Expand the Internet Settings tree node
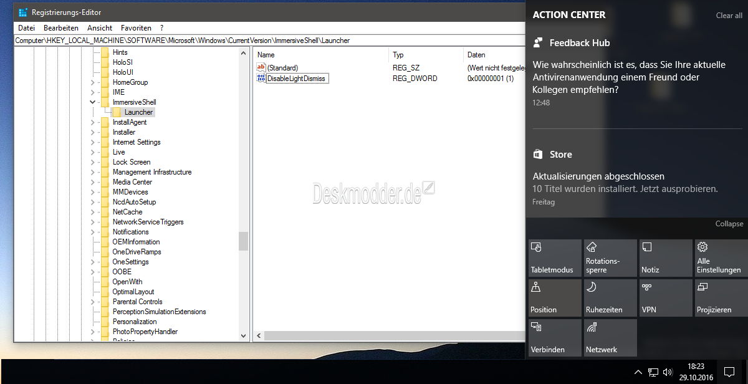Viewport: 748px width, 384px height. [x=92, y=142]
